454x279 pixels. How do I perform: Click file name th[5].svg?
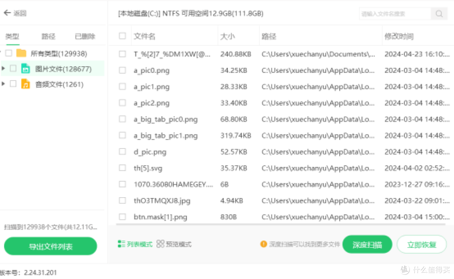(x=148, y=168)
